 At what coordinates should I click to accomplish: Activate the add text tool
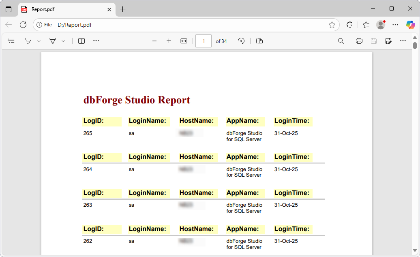point(81,41)
